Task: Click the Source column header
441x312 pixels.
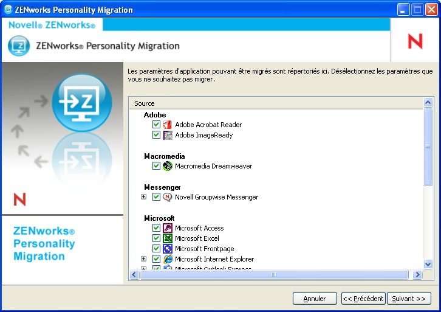Action: (276, 103)
